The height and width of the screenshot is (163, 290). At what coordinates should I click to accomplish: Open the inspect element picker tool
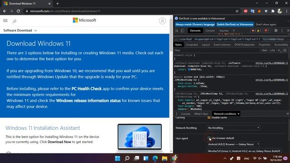coord(177,31)
